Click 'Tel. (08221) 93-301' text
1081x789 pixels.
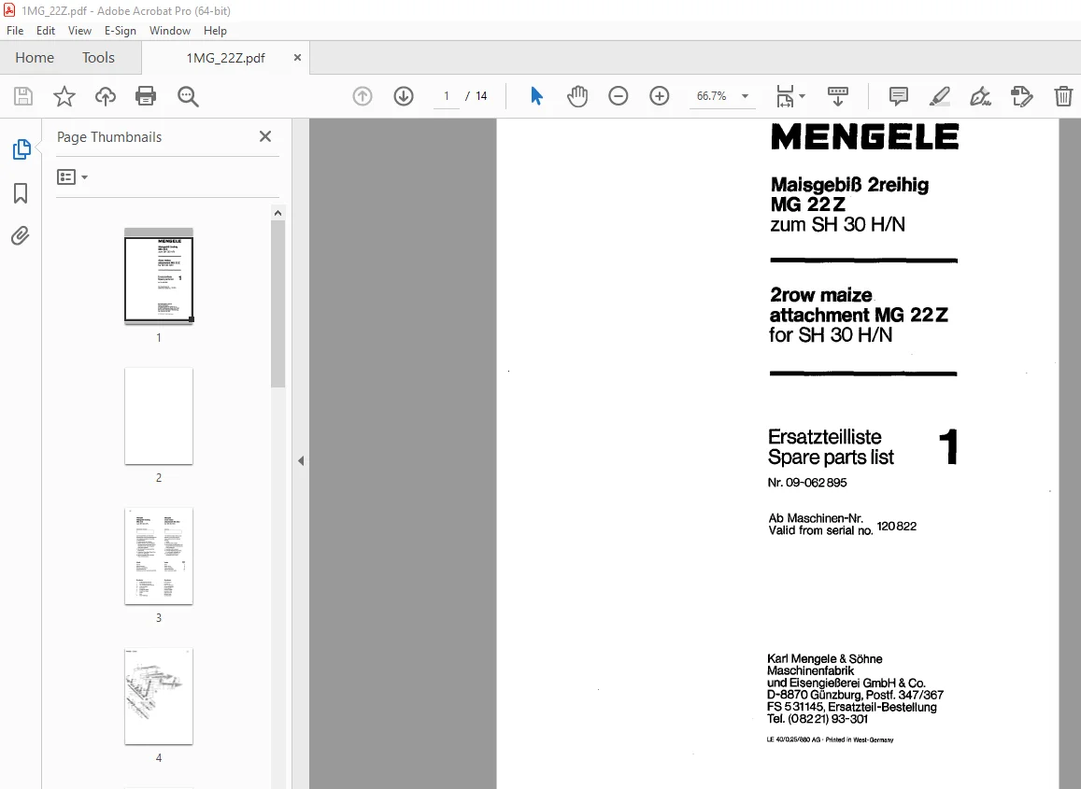click(817, 719)
